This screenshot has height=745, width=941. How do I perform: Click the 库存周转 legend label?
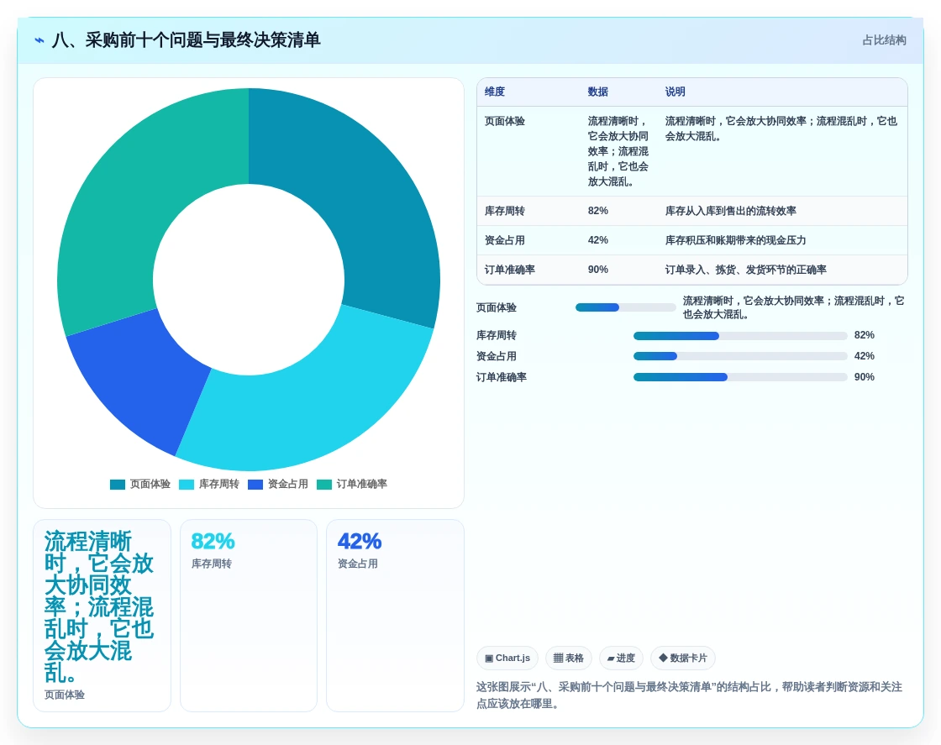click(219, 484)
